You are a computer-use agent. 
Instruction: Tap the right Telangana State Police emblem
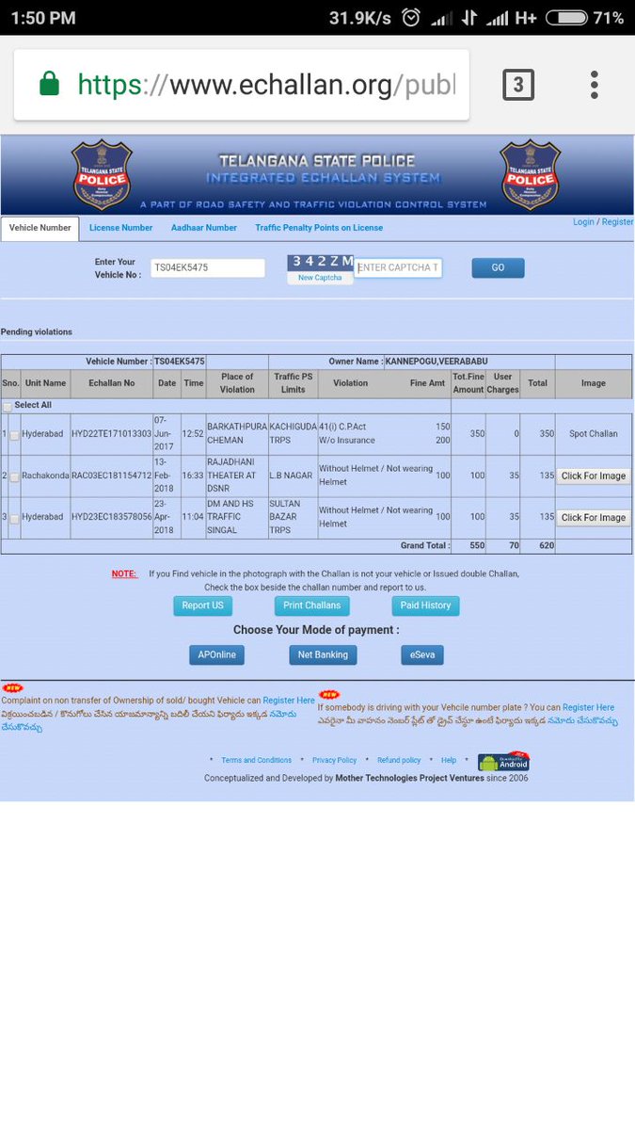coord(530,175)
